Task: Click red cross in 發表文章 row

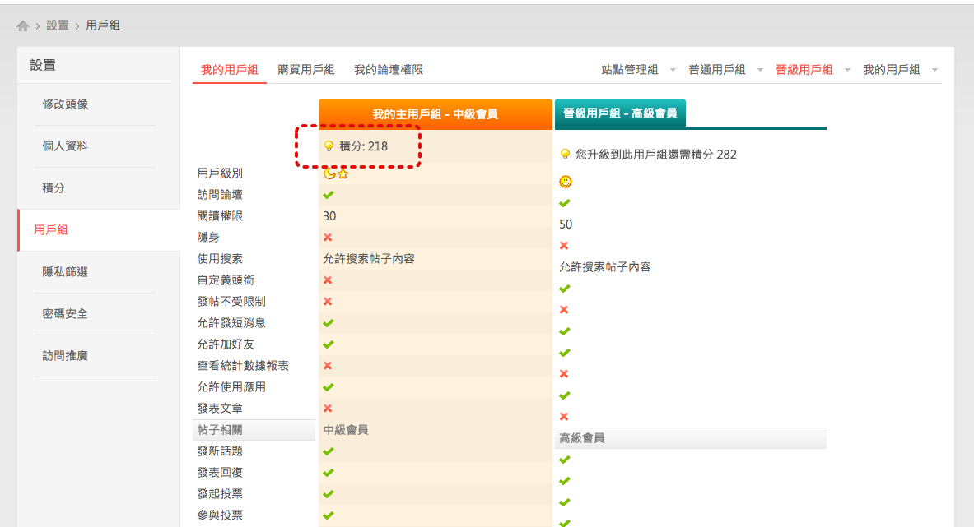Action: [x=328, y=409]
